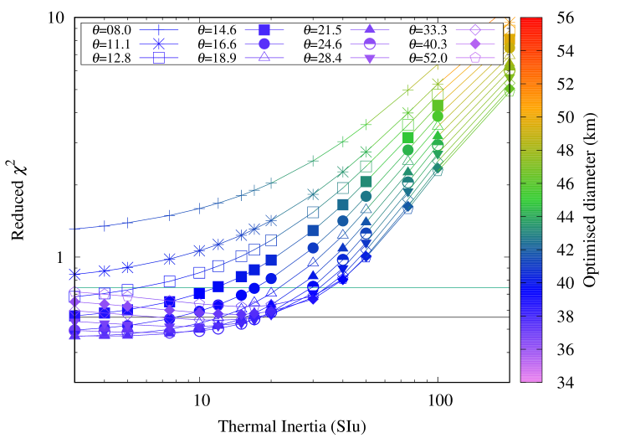Select the θ=40.3 legend label

pos(428,44)
